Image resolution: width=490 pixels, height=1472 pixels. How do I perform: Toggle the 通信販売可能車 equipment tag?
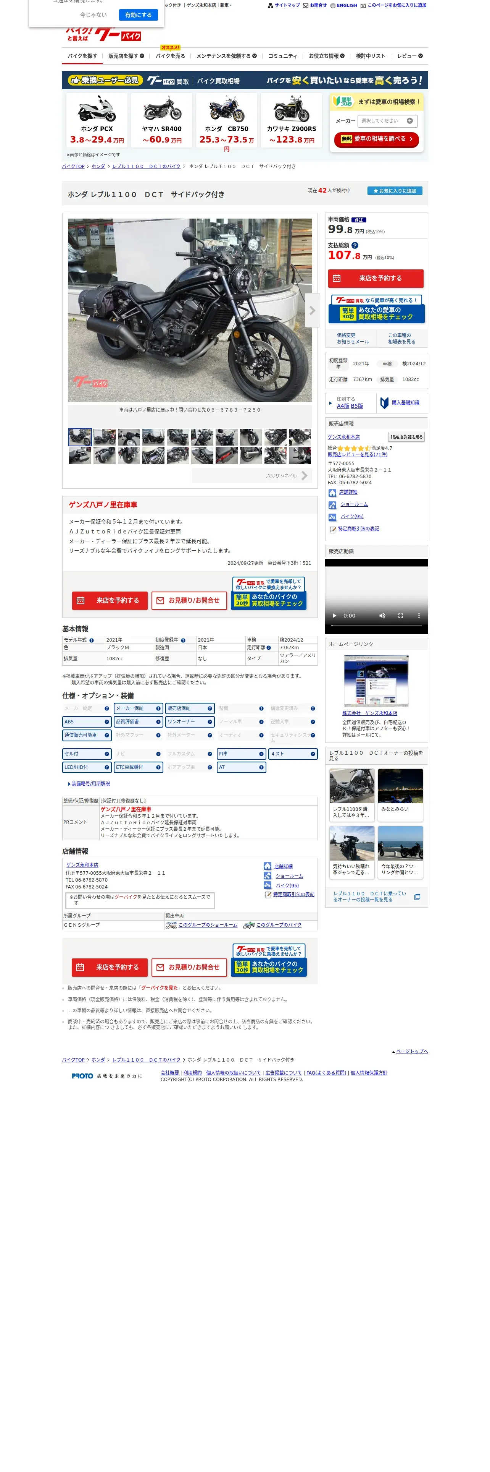(x=87, y=735)
